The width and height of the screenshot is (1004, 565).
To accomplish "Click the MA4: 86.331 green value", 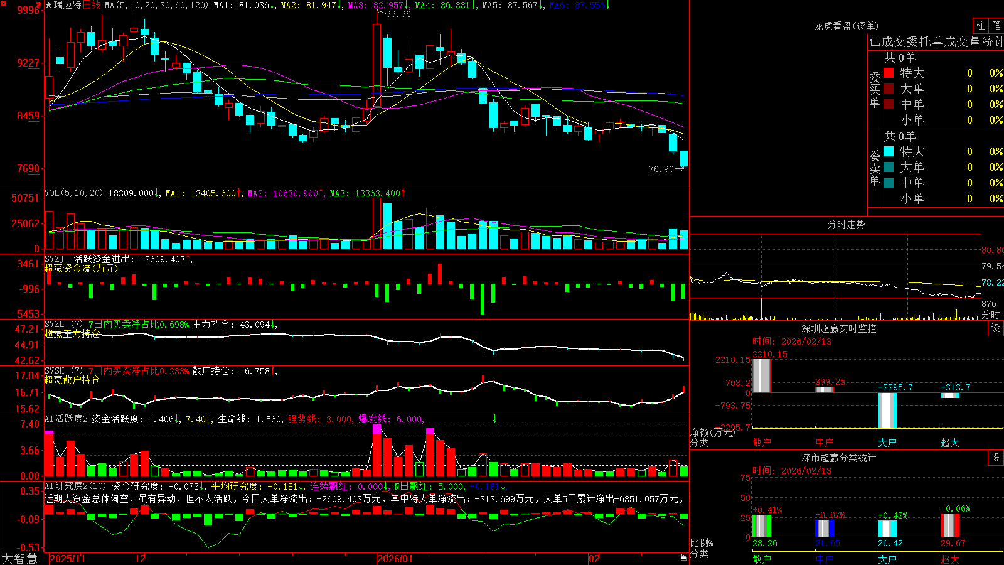I will pyautogui.click(x=442, y=5).
